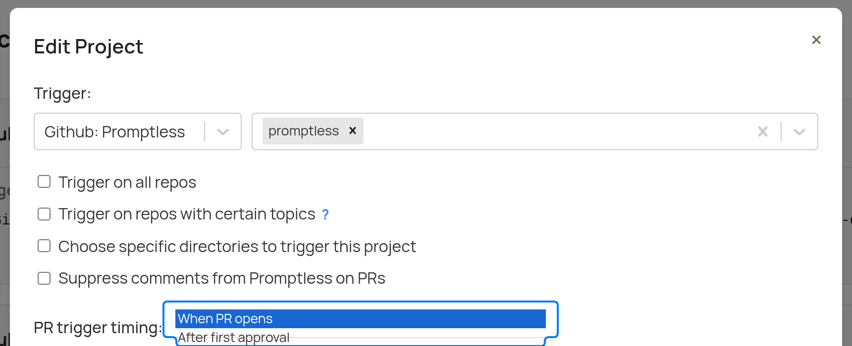Click the promptless repository tag
Screen dimensions: 852x346
point(303,130)
